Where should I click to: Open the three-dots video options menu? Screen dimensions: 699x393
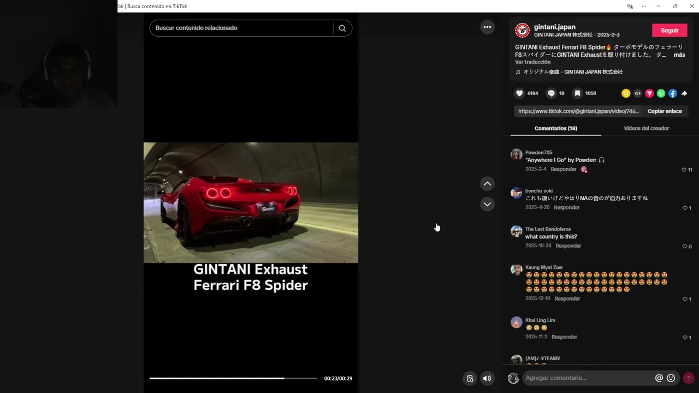(487, 27)
